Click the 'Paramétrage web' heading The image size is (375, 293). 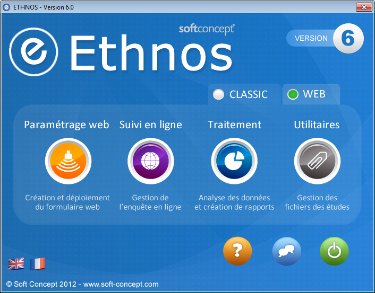(66, 125)
